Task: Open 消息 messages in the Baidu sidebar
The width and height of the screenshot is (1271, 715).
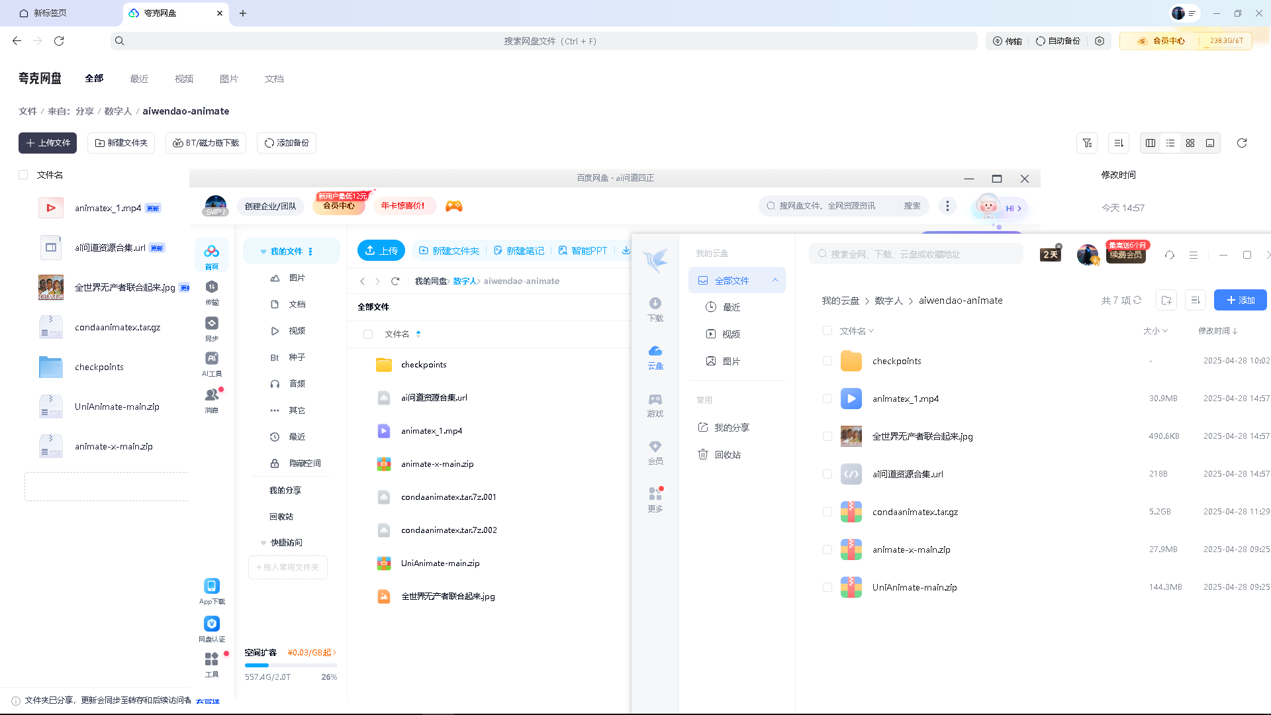Action: pos(212,399)
